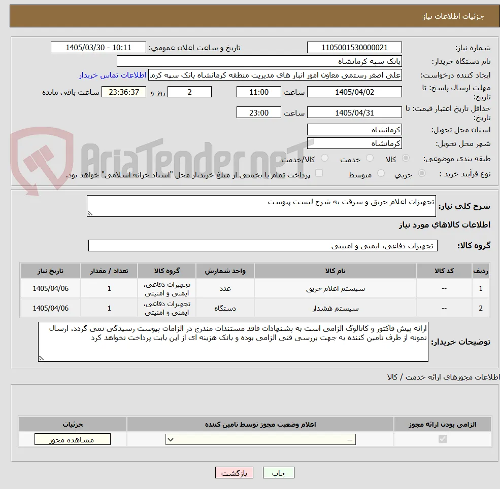Click the price validity time 23:00

(x=258, y=112)
